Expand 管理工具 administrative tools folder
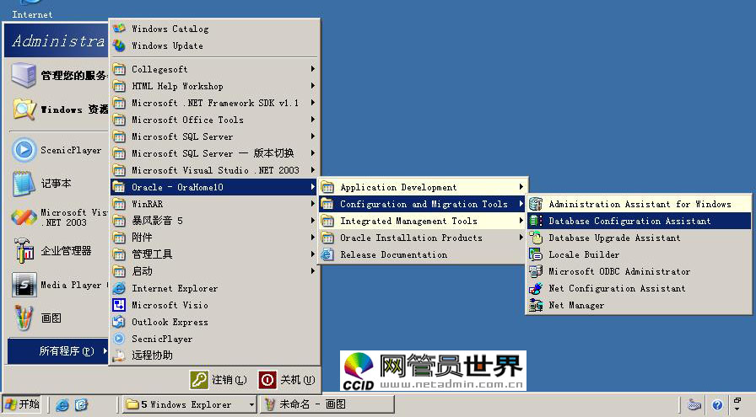The height and width of the screenshot is (417, 756). (215, 254)
